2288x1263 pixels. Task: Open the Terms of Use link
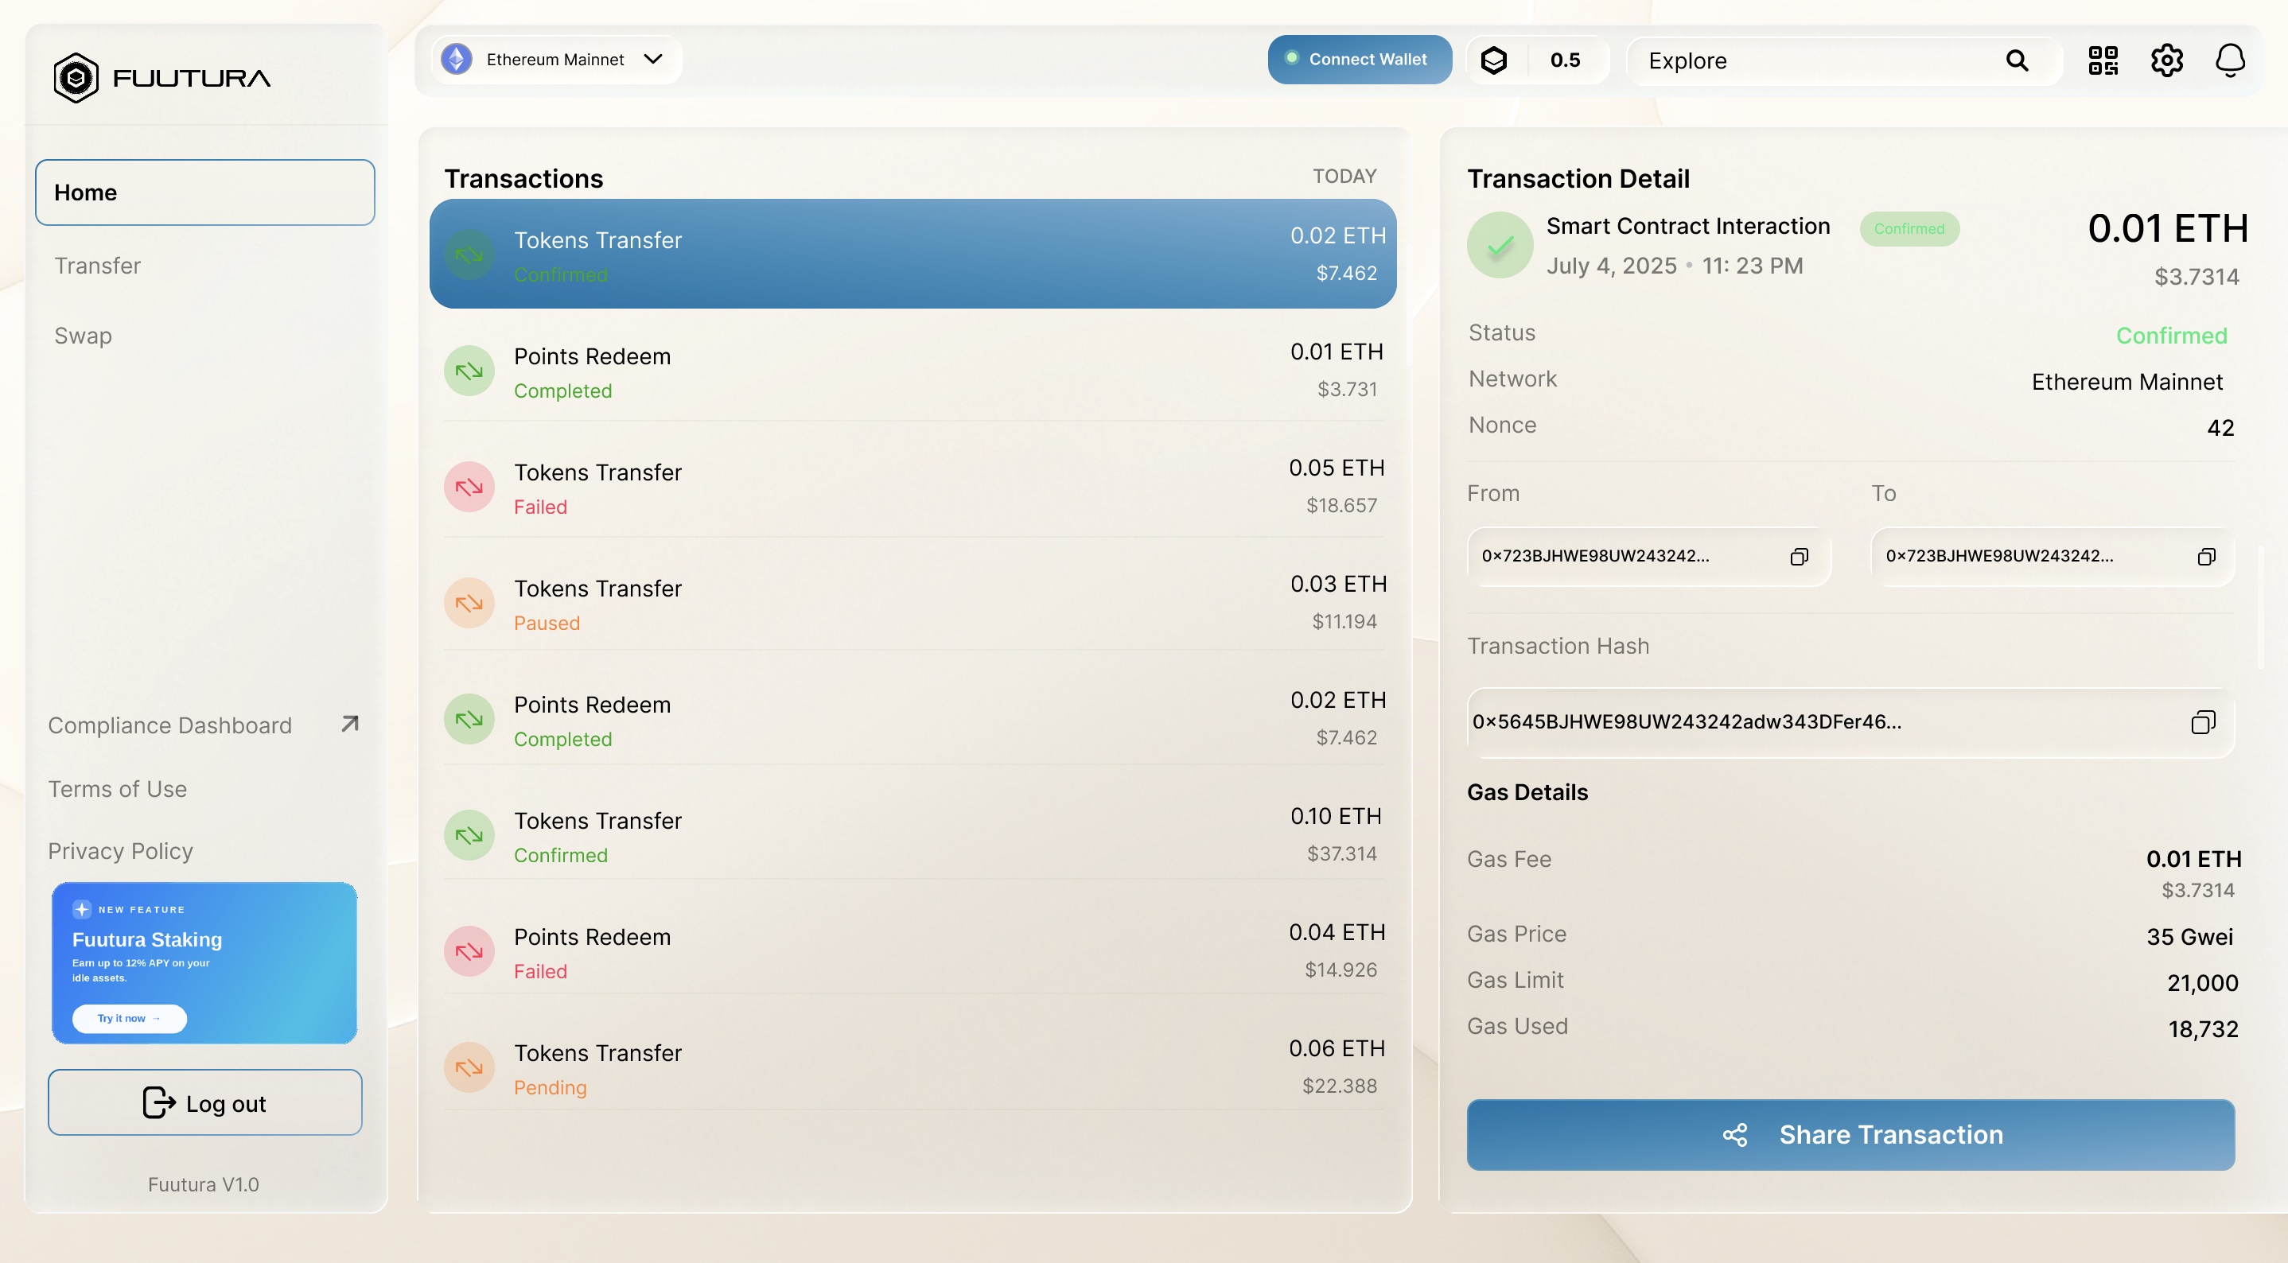117,790
